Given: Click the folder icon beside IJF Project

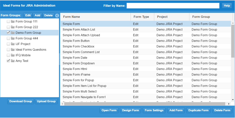Looking at the screenshot, I should coord(13,44).
